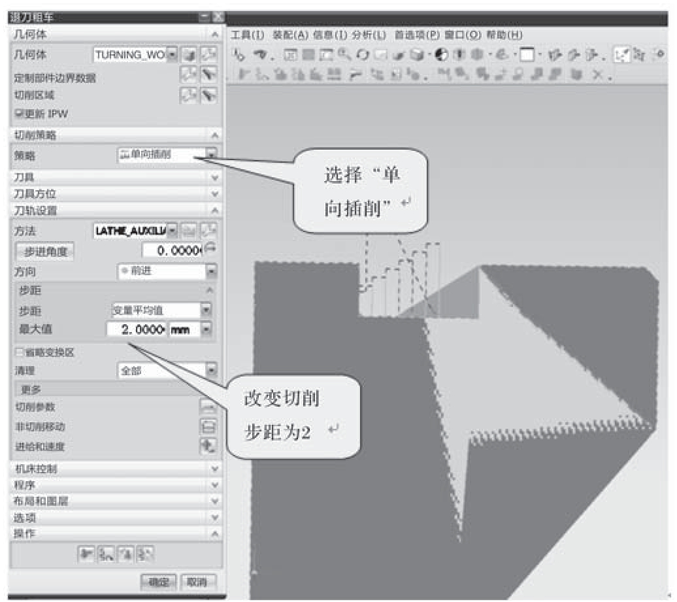The height and width of the screenshot is (602, 677).
Task: Open the 进给和速度 feeds and speeds dialog
Action: 208,446
